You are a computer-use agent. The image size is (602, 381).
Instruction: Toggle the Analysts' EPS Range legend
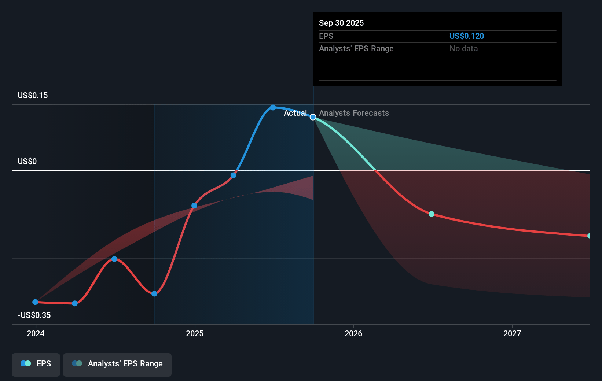click(x=117, y=364)
